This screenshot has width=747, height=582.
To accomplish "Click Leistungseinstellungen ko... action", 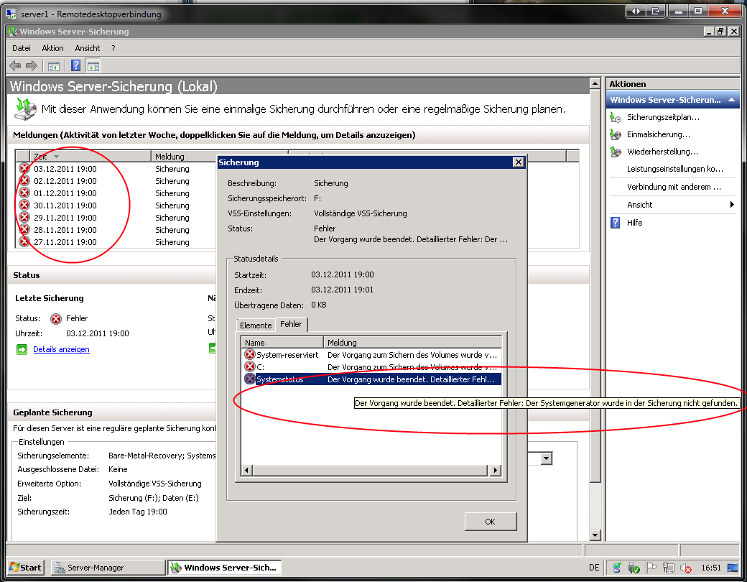I will pyautogui.click(x=675, y=169).
